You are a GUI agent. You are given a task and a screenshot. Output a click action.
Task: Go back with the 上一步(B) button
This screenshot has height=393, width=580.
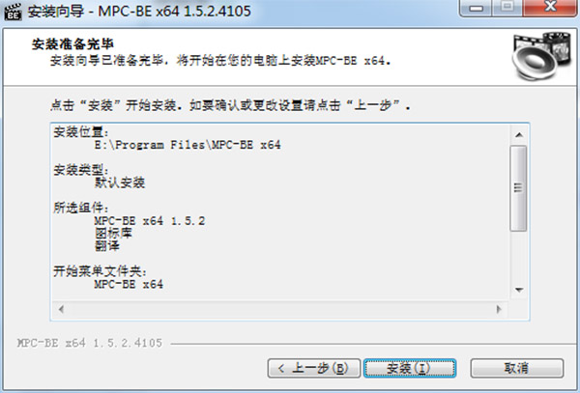pos(314,368)
